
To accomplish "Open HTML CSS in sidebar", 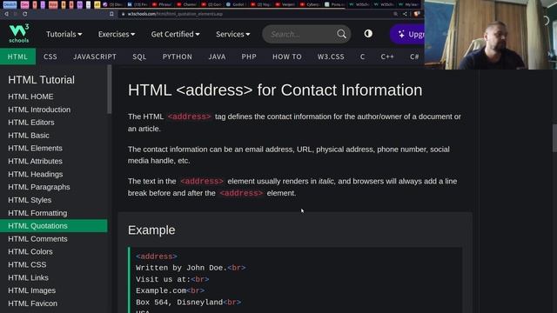I will click(54, 264).
